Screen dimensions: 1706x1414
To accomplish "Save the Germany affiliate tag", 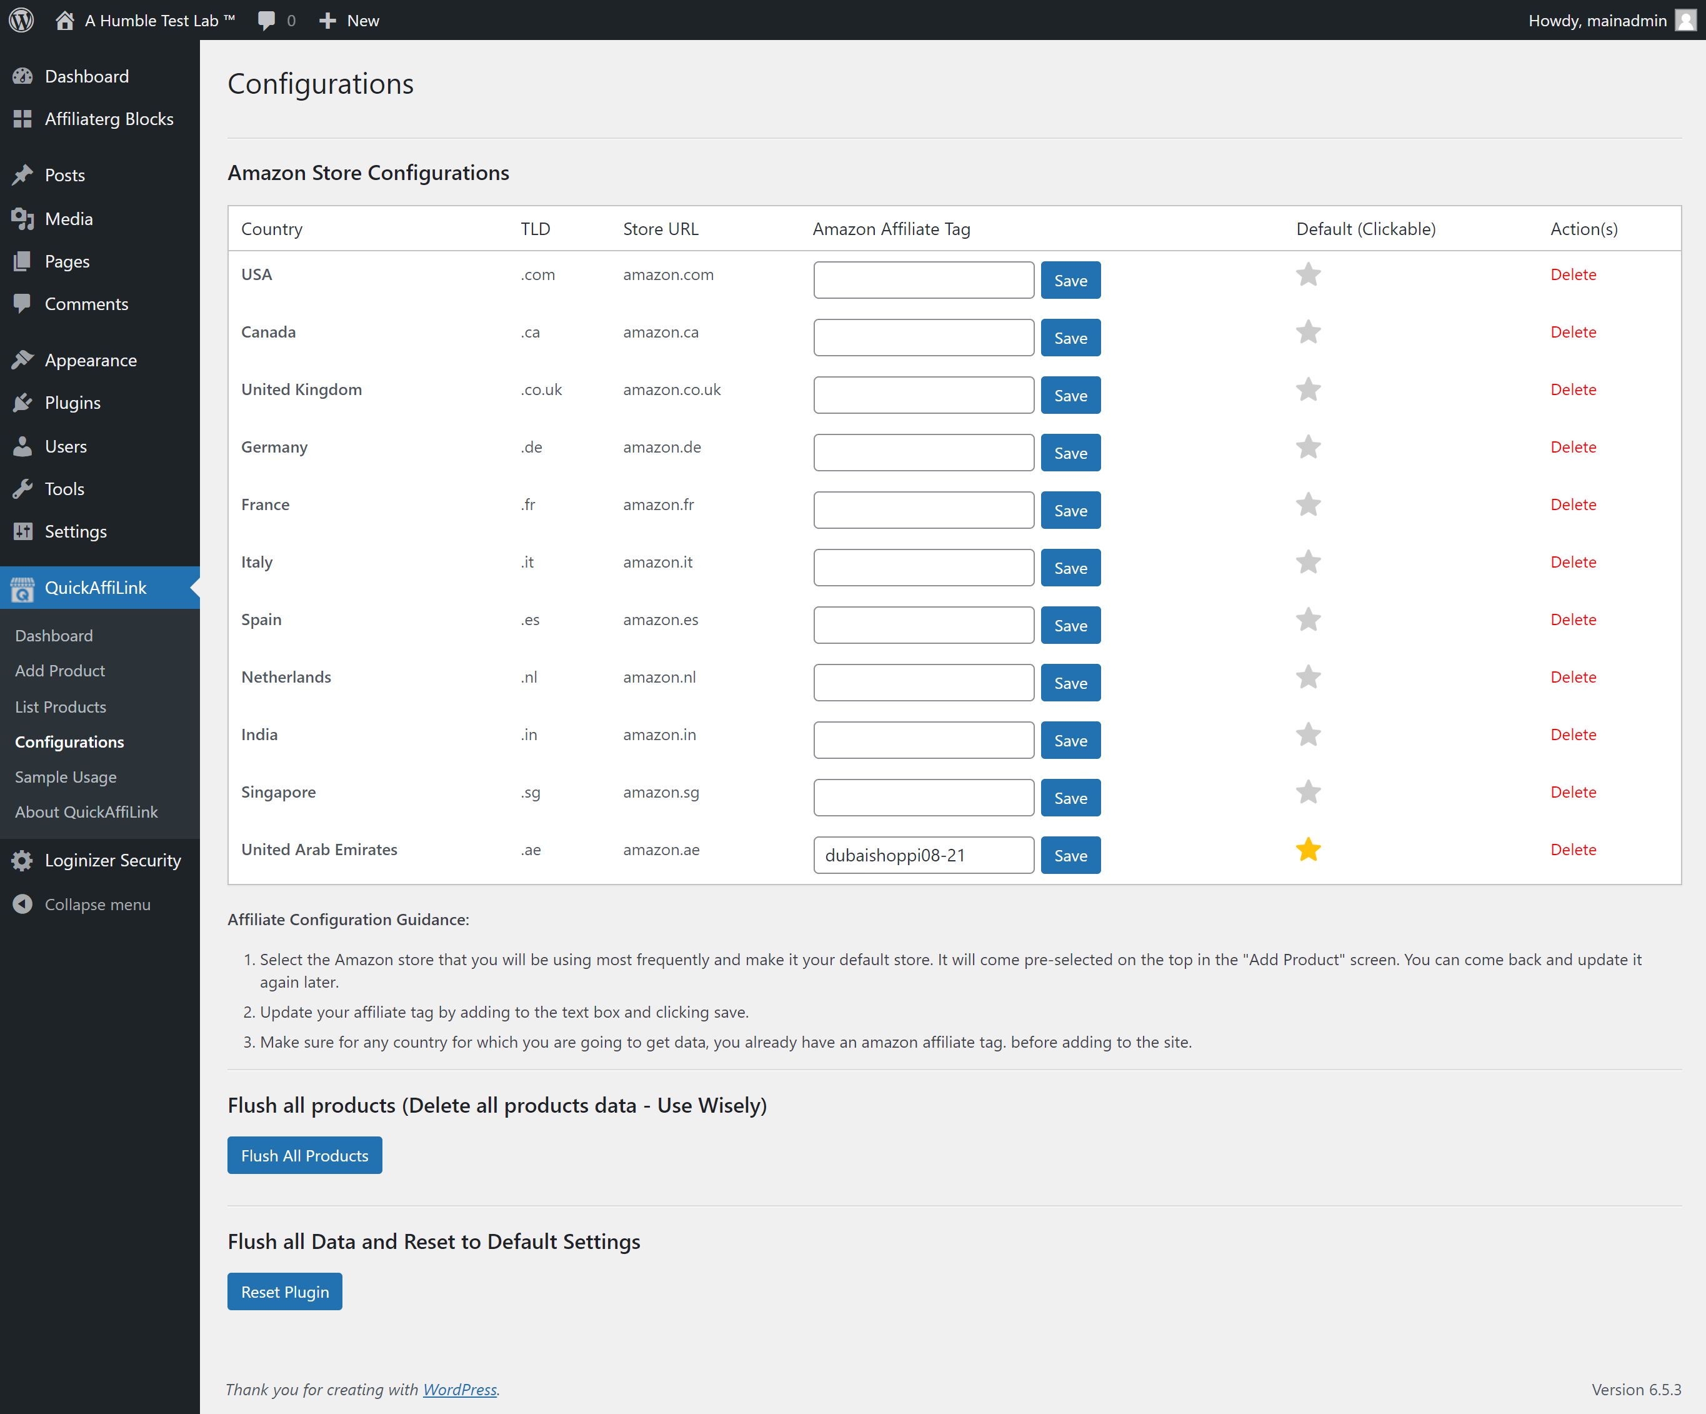I will coord(1070,453).
